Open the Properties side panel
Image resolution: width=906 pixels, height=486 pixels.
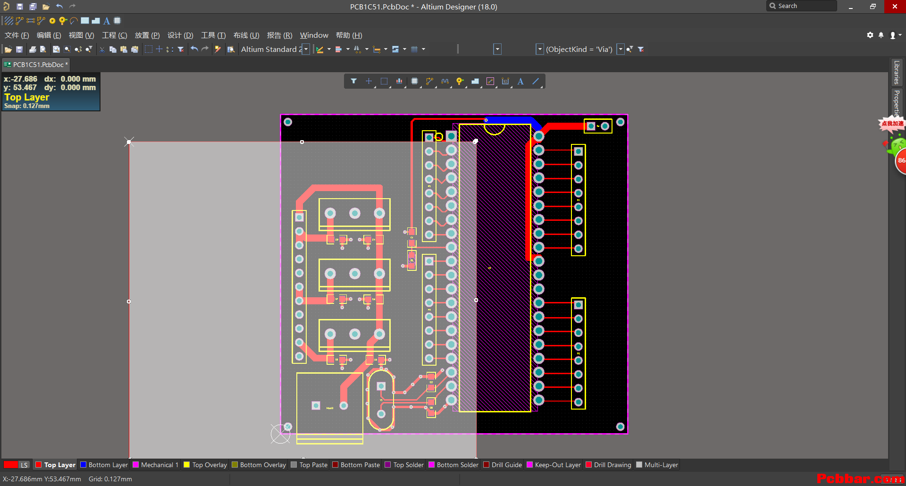pos(896,103)
